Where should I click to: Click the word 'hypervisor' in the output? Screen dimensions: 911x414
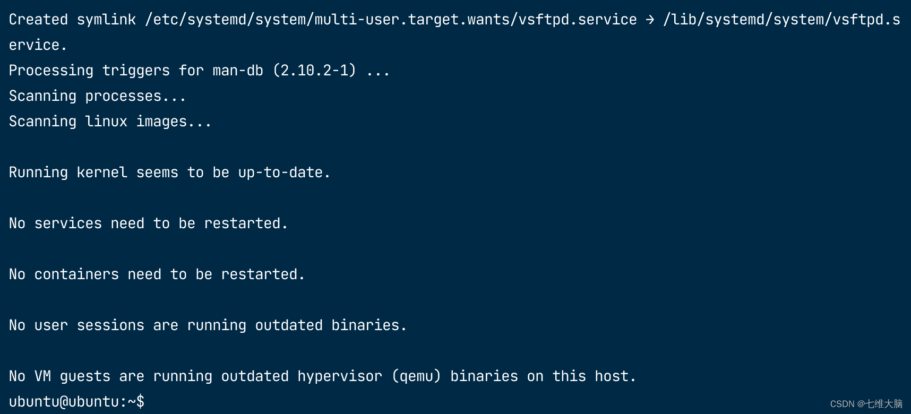(x=340, y=376)
